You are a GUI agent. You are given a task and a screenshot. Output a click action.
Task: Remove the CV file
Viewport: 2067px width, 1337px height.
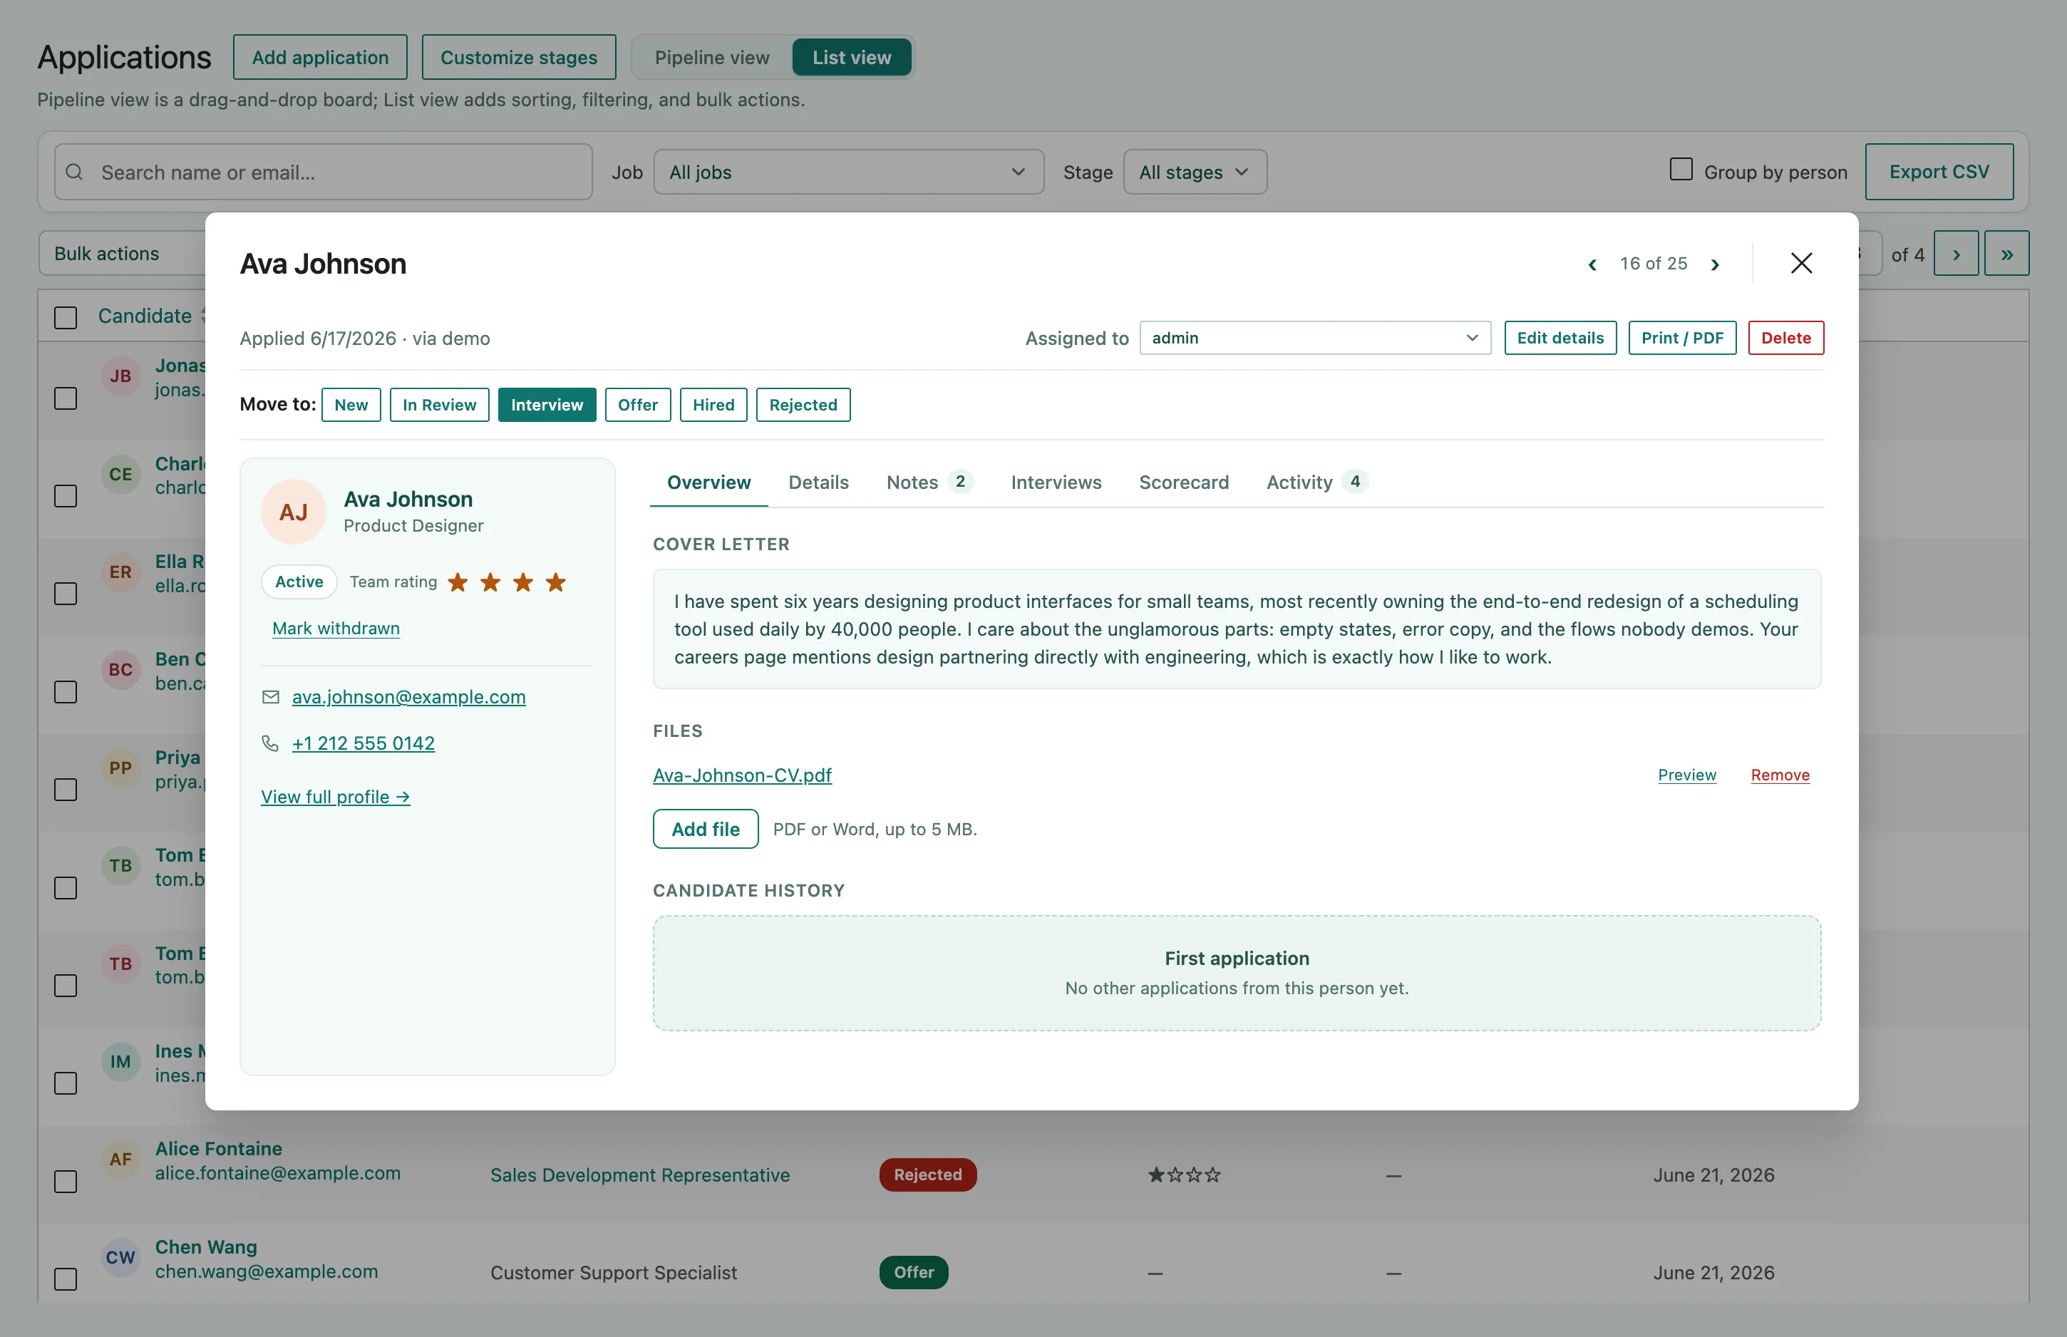(1780, 775)
